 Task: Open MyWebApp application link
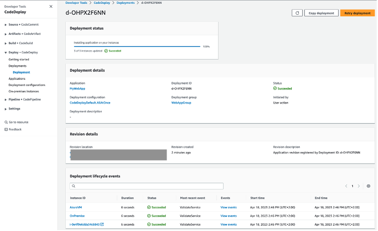pyautogui.click(x=77, y=89)
